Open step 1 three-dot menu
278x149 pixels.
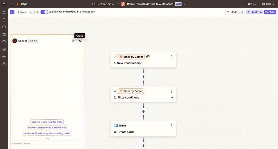(172, 57)
